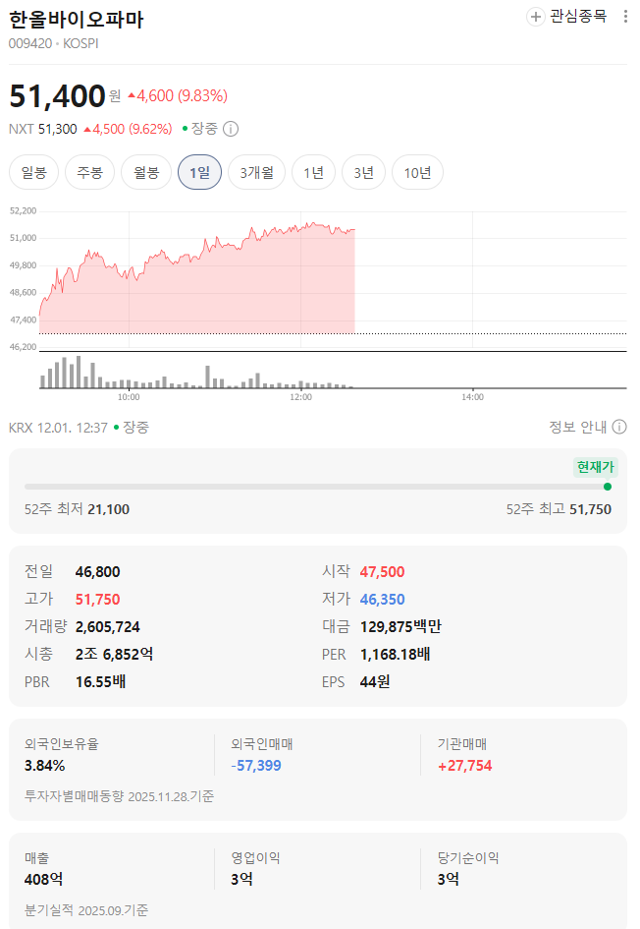Viewport: 640px width, 929px height.
Task: Click the EPS value 44원
Action: click(375, 681)
